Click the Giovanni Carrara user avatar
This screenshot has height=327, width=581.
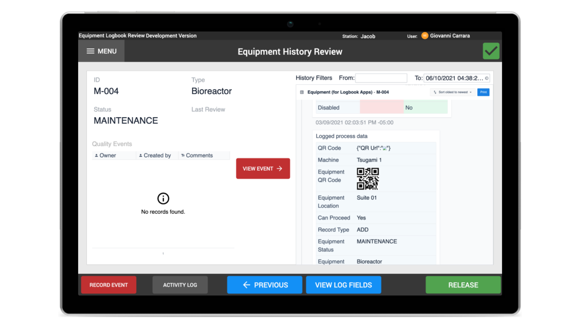click(425, 36)
